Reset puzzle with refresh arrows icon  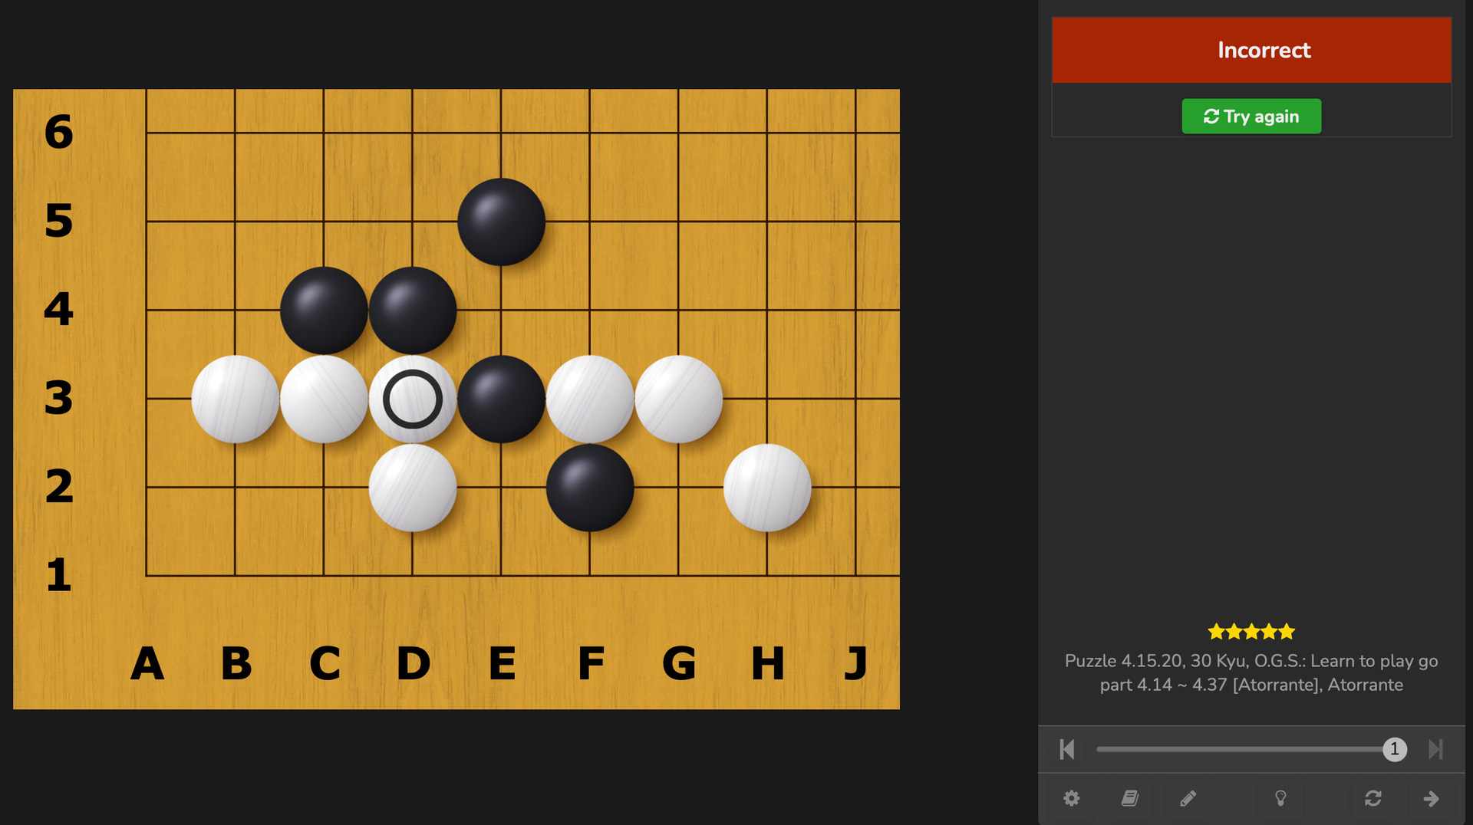coord(1373,798)
